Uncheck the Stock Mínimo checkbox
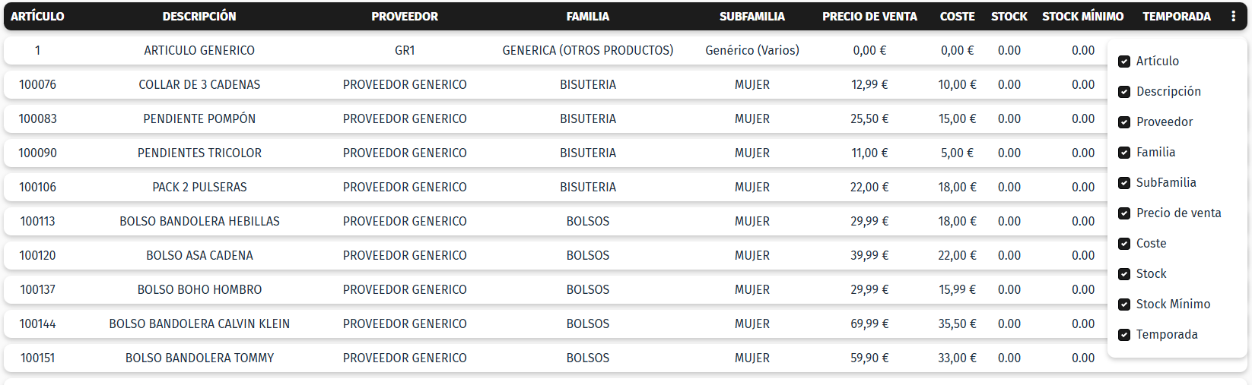 click(1124, 305)
